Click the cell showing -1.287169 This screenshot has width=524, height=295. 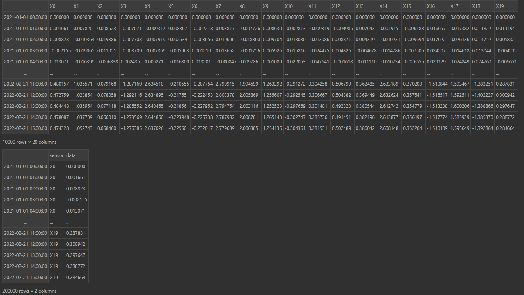click(x=131, y=84)
